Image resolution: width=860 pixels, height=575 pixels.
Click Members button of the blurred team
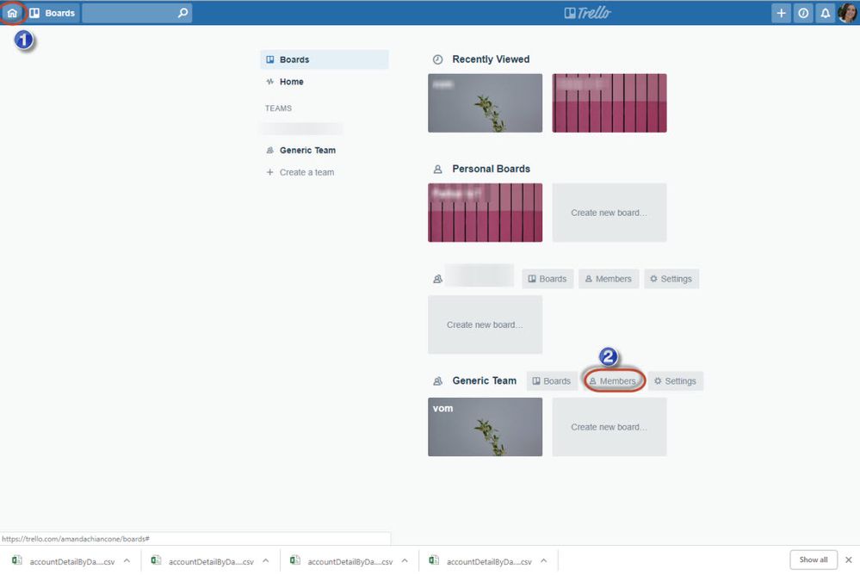[609, 279]
